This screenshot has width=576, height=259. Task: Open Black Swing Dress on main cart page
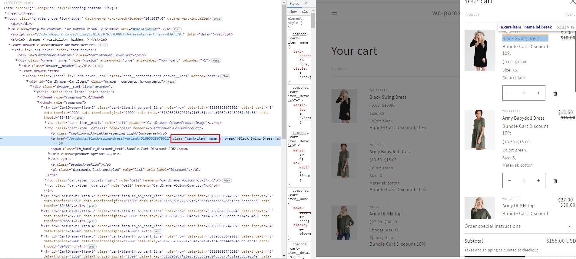point(388,97)
